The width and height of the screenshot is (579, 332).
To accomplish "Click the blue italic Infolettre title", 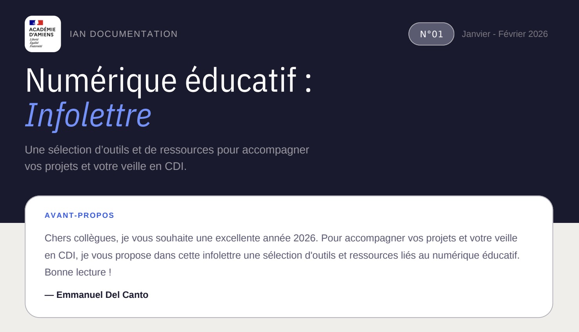I will 88,115.
